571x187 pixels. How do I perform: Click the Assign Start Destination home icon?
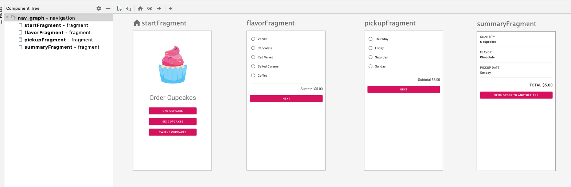[x=140, y=8]
